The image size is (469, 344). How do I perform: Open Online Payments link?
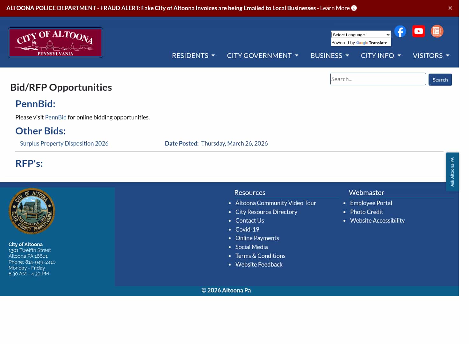257,238
